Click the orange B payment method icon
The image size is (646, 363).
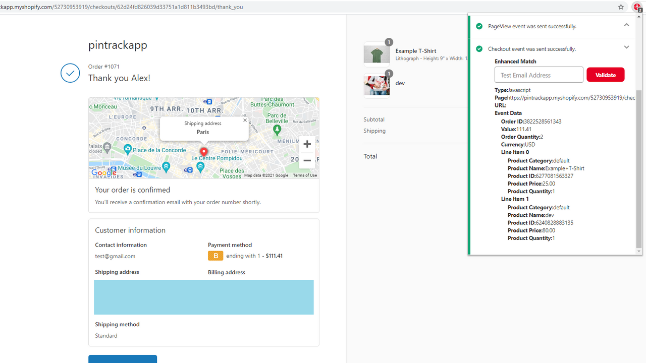pos(216,256)
